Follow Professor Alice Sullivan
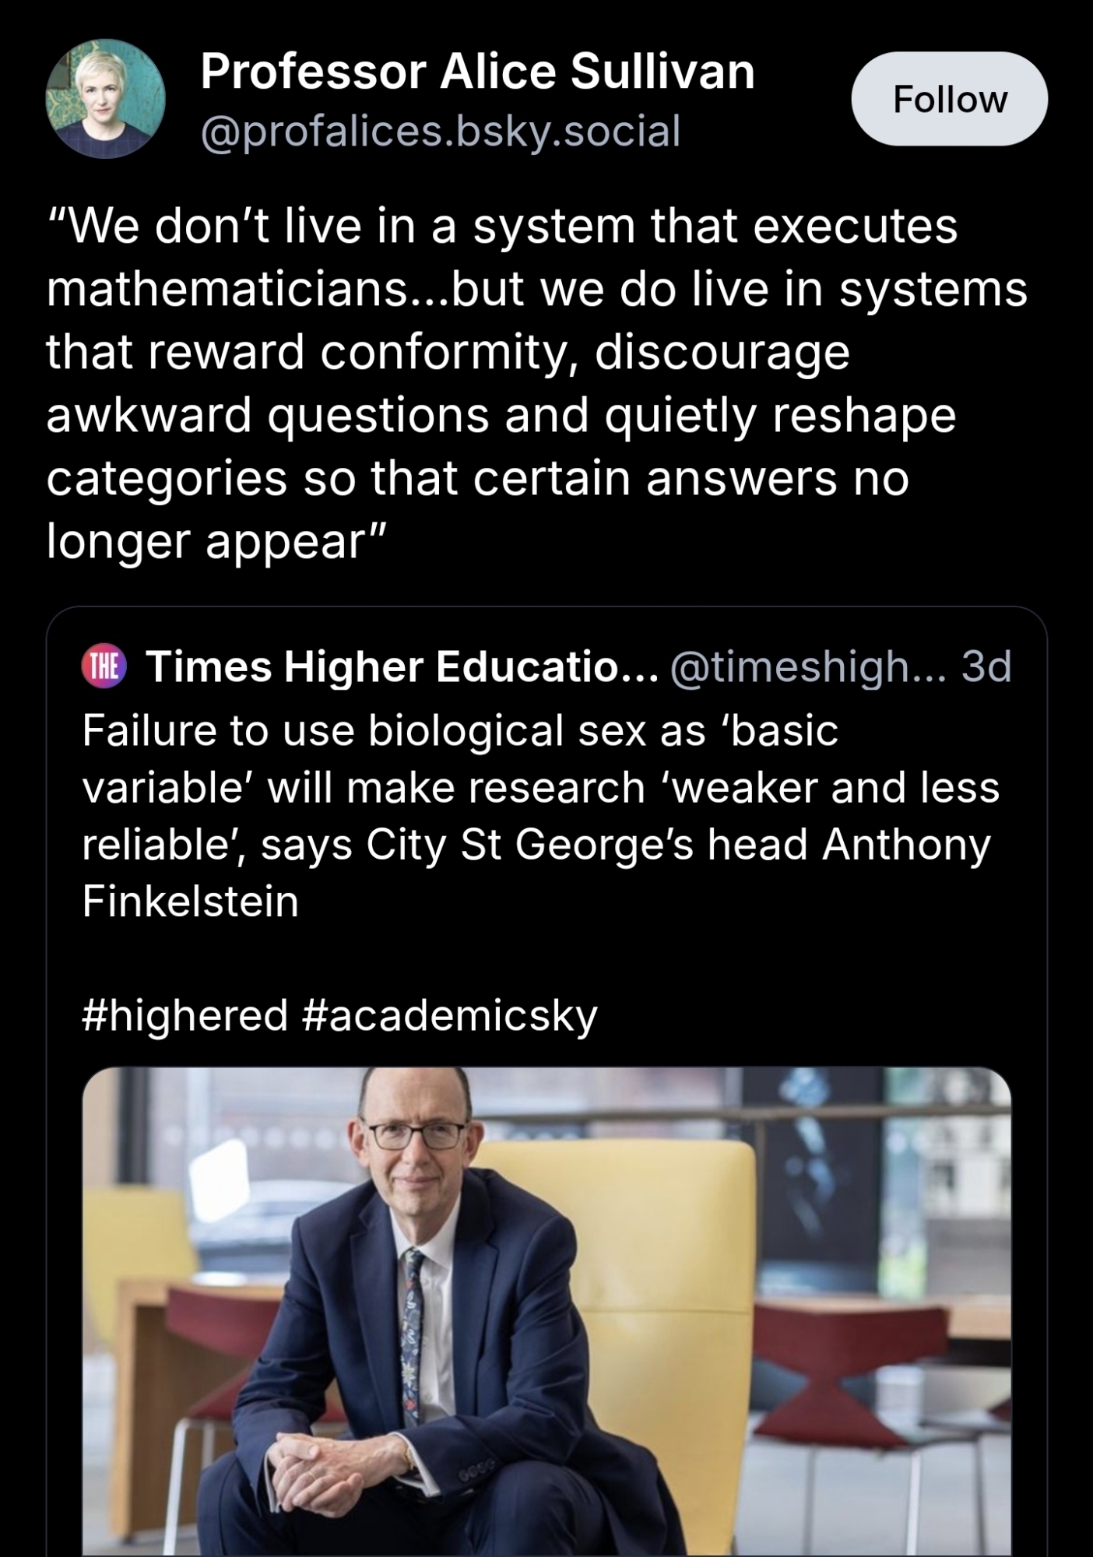 click(949, 99)
